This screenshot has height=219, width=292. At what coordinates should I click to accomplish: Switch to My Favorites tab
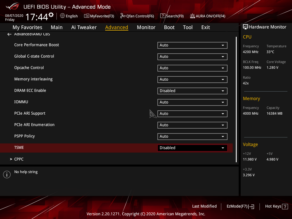[27, 27]
